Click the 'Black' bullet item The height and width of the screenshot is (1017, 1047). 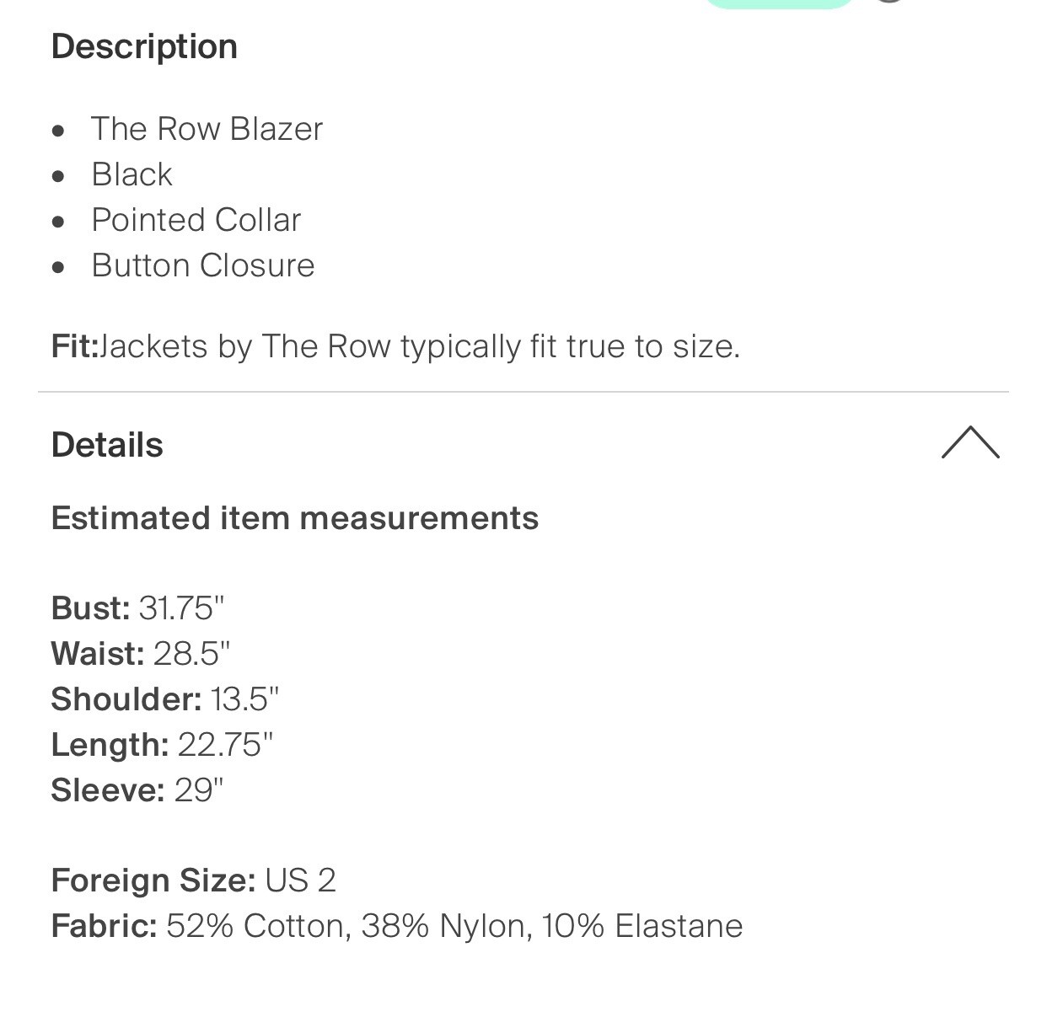[132, 174]
